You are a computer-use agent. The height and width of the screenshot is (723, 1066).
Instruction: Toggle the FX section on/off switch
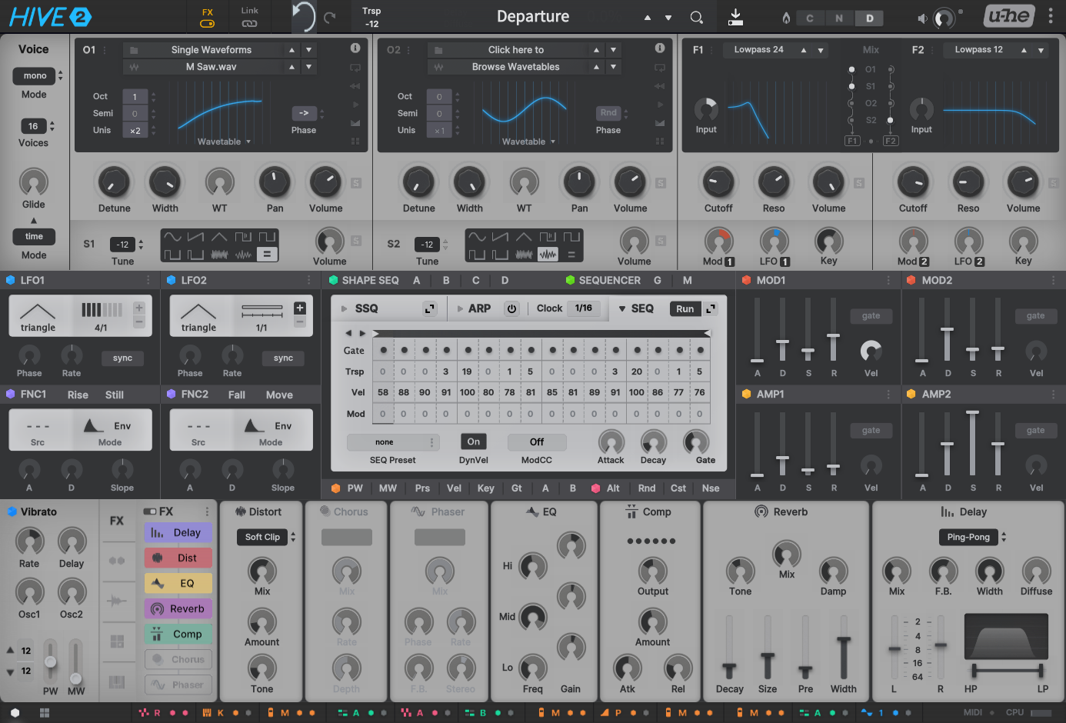(x=150, y=511)
